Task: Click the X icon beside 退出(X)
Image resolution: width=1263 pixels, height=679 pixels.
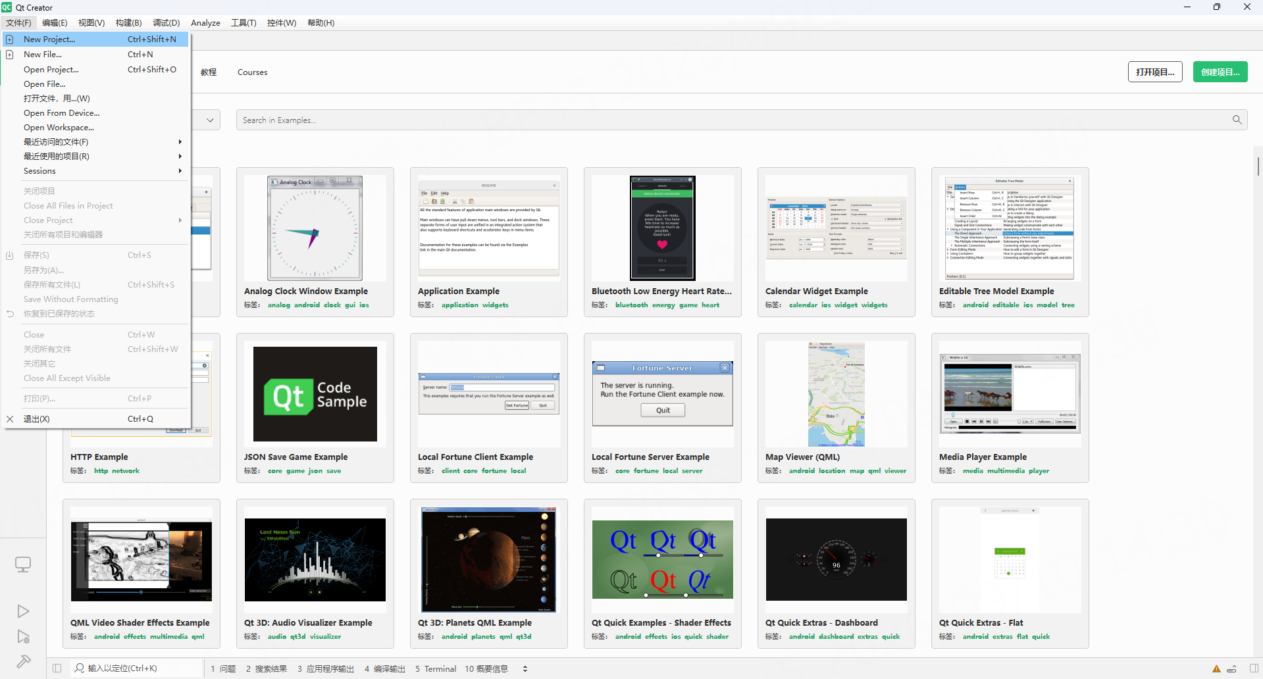Action: 10,419
